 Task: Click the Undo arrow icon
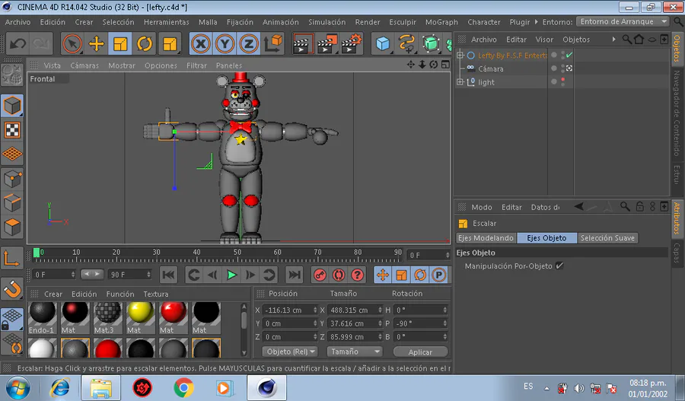[x=17, y=44]
